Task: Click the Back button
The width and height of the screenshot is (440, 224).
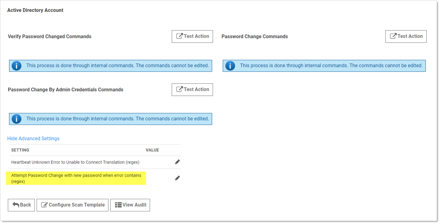Action: (x=21, y=205)
